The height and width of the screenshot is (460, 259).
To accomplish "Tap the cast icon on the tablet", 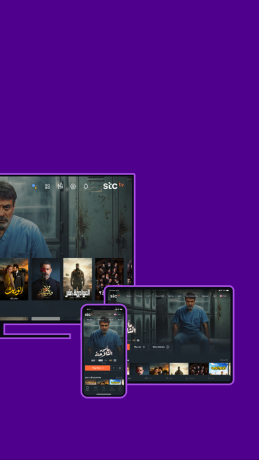I will tap(215, 296).
